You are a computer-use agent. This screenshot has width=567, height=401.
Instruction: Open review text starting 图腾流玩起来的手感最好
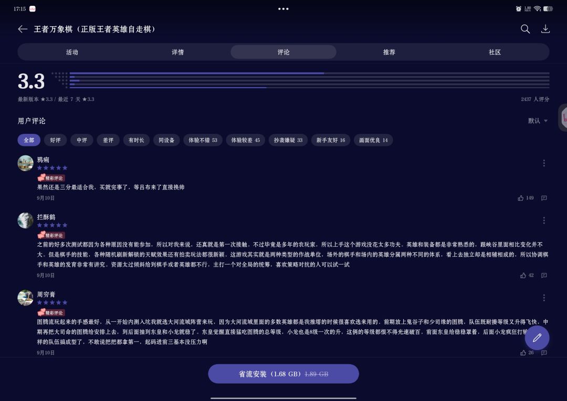coord(292,332)
